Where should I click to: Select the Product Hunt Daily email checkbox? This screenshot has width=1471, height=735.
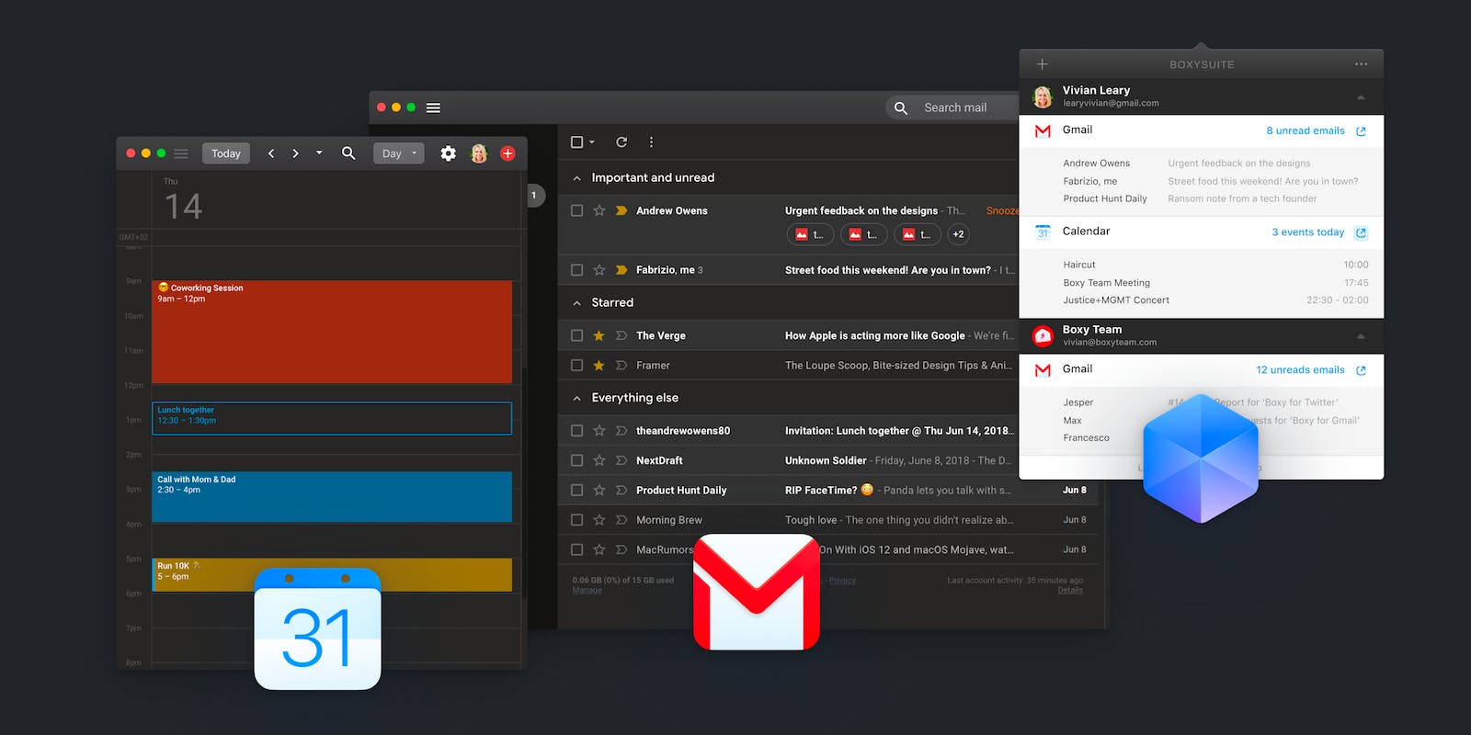(x=576, y=491)
